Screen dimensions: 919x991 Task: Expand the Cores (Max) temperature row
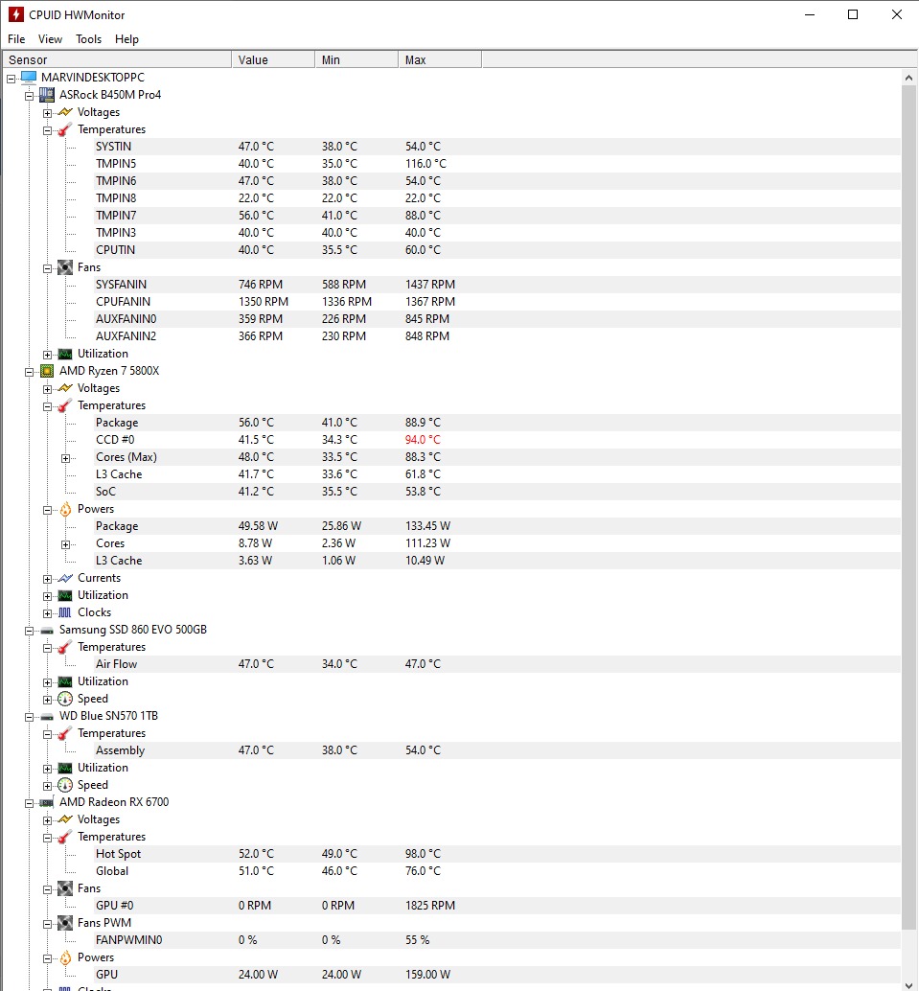pyautogui.click(x=66, y=458)
